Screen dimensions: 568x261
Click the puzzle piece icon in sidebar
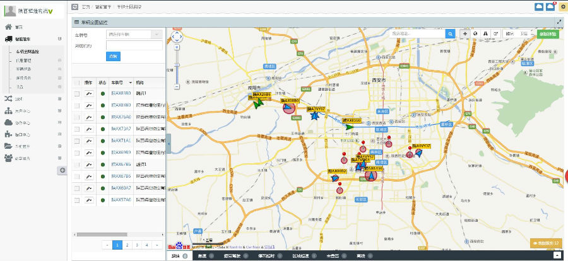8,134
